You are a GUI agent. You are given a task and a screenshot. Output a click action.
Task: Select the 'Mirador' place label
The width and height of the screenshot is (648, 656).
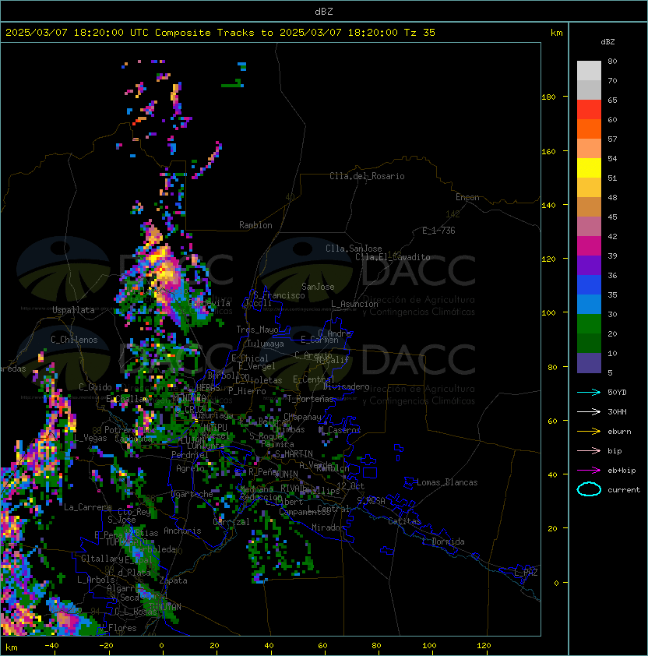pos(328,527)
